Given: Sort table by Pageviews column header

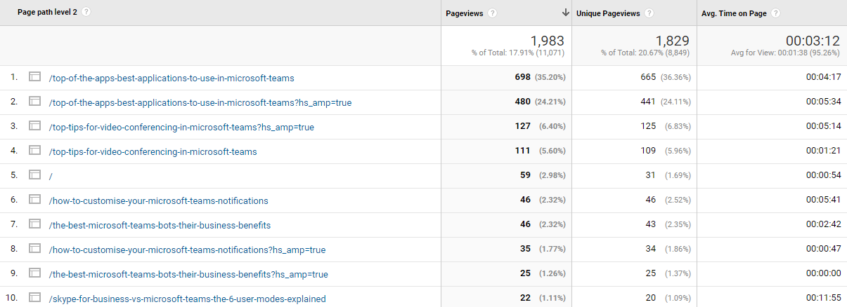Looking at the screenshot, I should (x=465, y=13).
